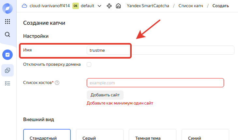Click the DE default folder badge
This screenshot has width=238, height=140.
click(75, 6)
